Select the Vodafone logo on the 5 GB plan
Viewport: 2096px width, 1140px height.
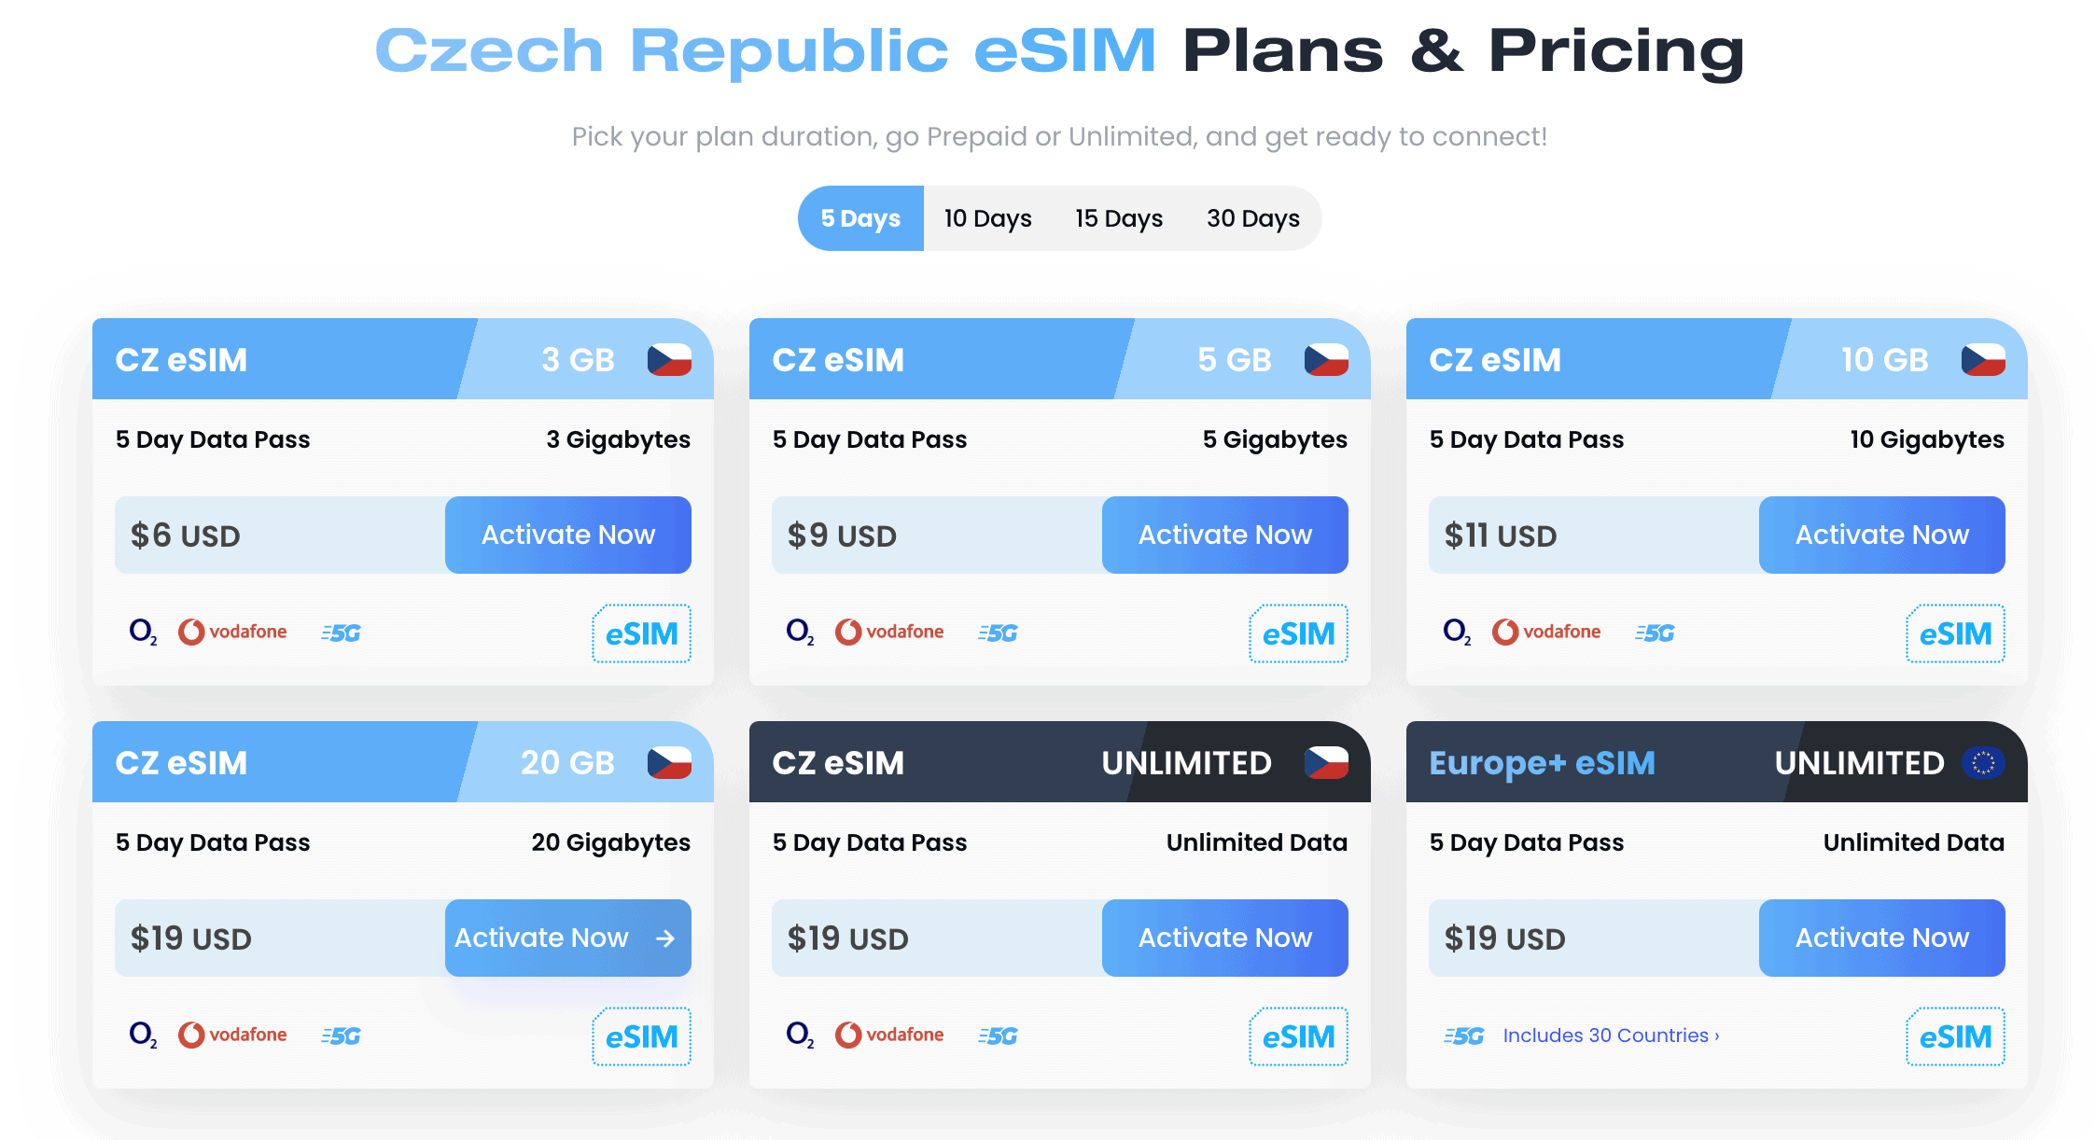[x=888, y=631]
